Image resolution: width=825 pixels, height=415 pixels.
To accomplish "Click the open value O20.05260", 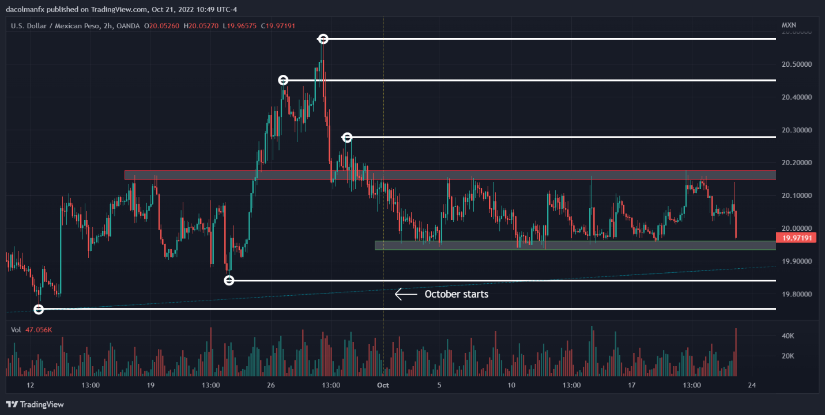I will (162, 25).
